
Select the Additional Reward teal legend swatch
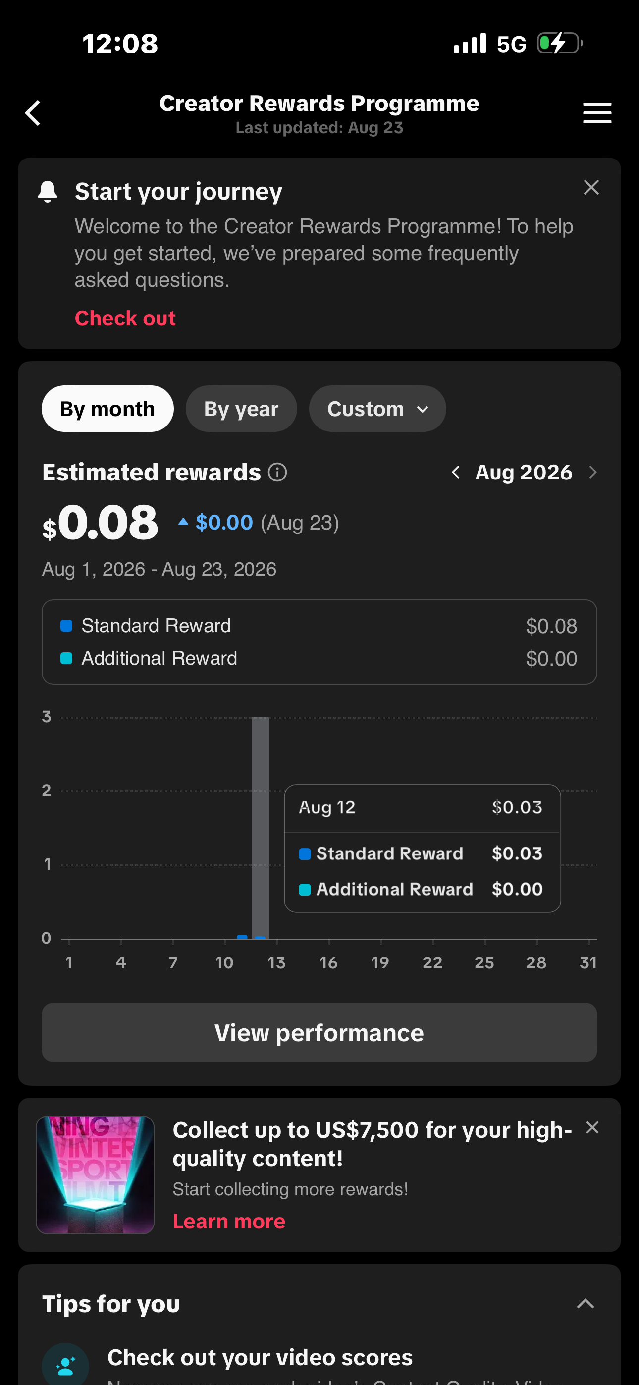(x=66, y=659)
